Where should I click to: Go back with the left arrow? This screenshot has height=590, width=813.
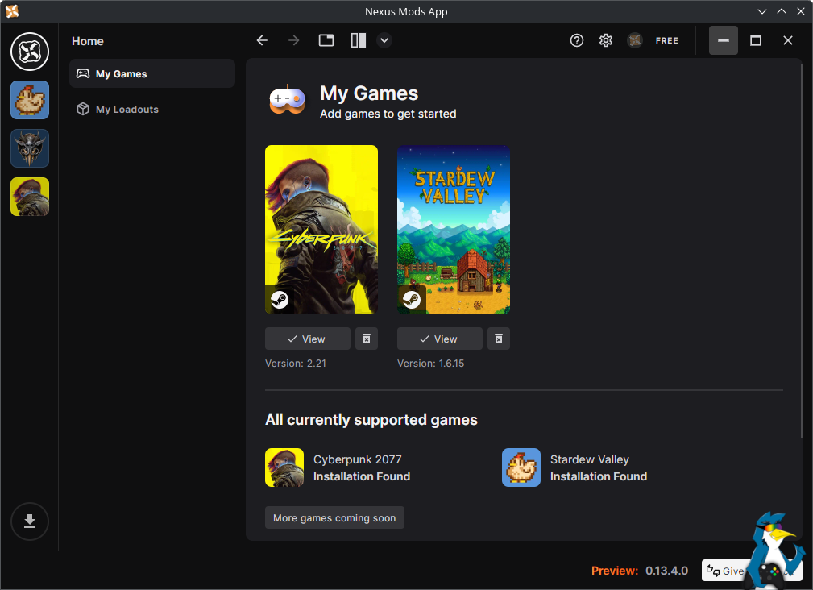click(x=263, y=40)
